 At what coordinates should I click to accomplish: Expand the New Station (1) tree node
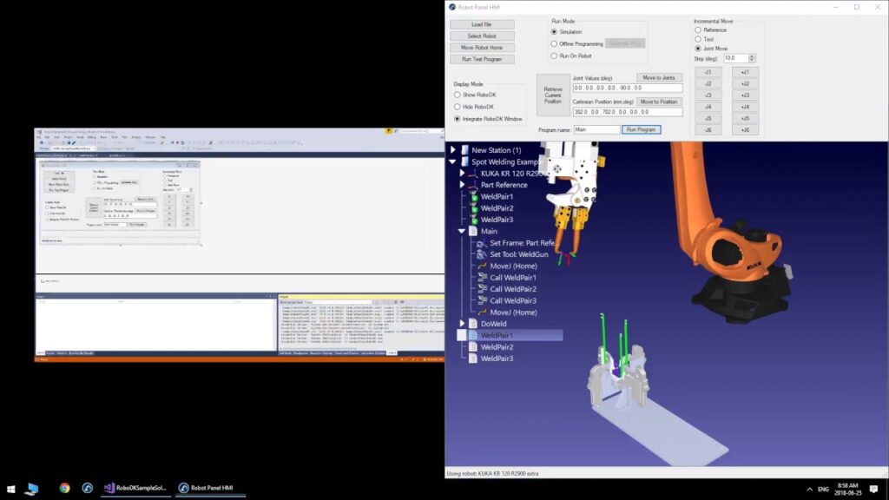pyautogui.click(x=453, y=149)
